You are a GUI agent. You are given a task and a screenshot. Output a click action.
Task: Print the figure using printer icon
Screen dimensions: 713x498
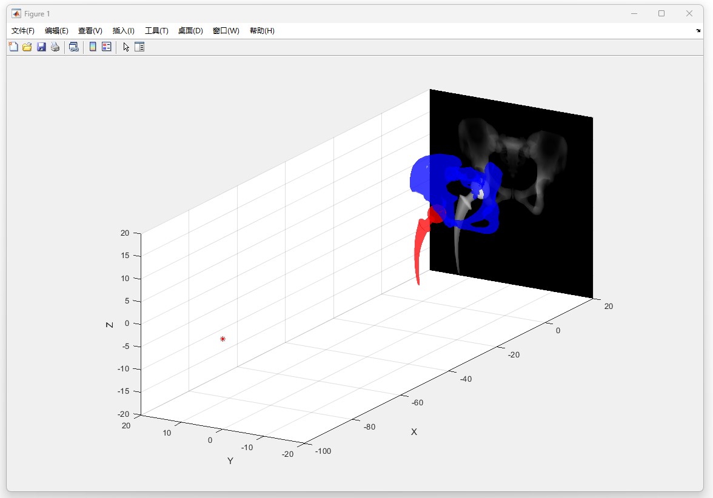(55, 47)
